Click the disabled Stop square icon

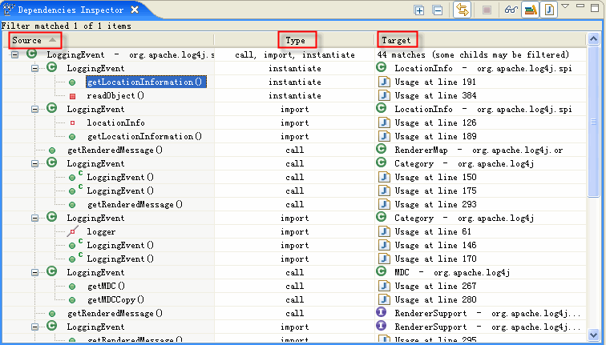coord(487,10)
